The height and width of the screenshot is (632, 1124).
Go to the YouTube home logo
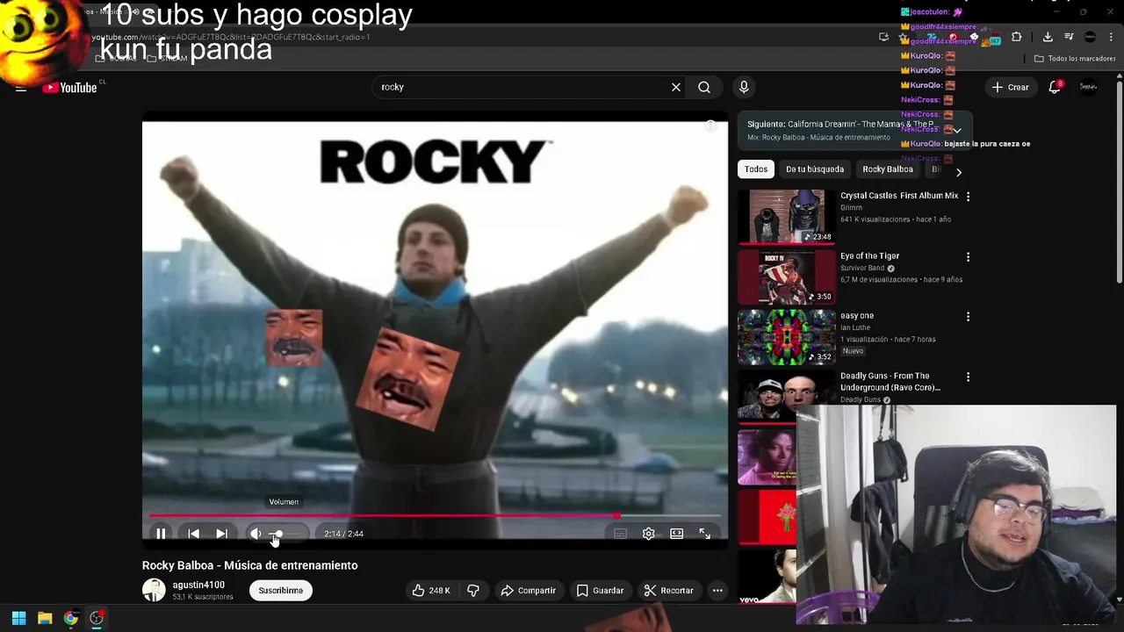tap(70, 87)
